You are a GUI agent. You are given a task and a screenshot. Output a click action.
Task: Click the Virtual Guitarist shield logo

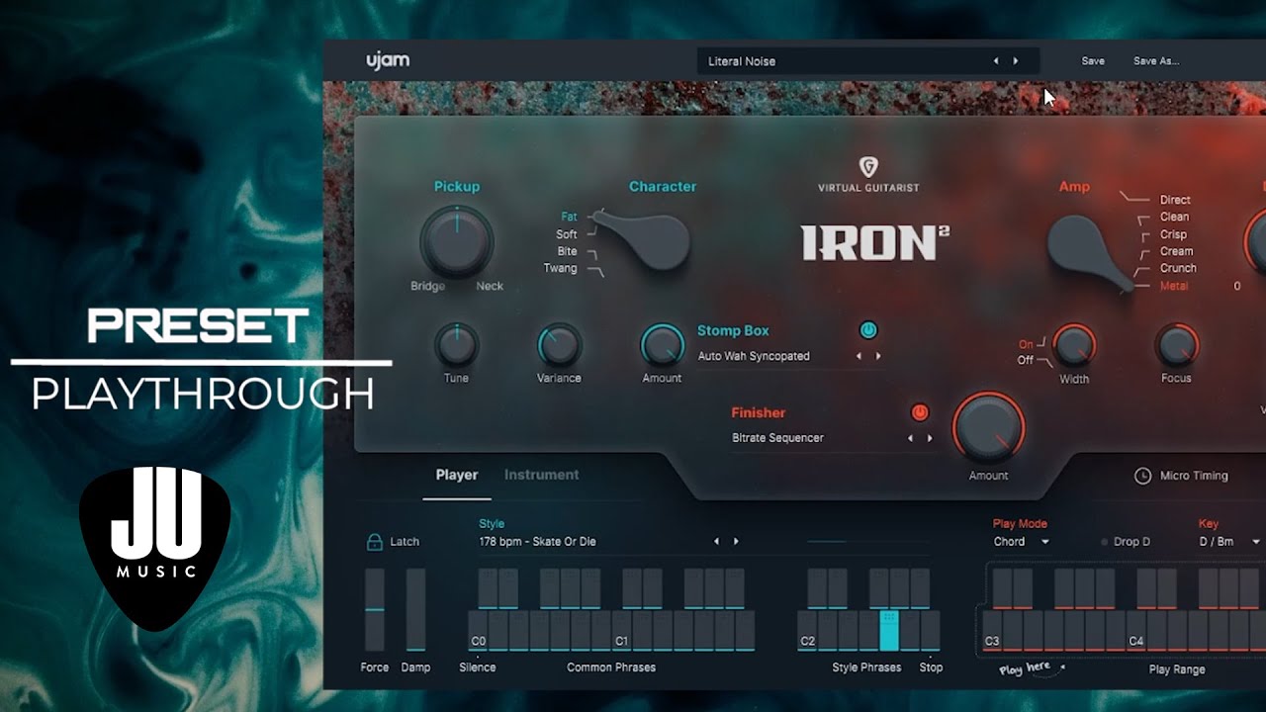point(867,167)
